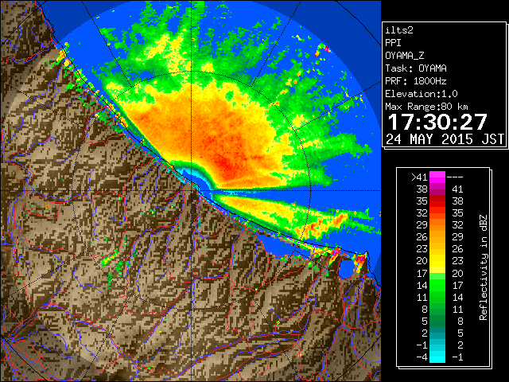509x382 pixels.
Task: Click the orange 29 dBZ legend swatch
Action: point(437,225)
